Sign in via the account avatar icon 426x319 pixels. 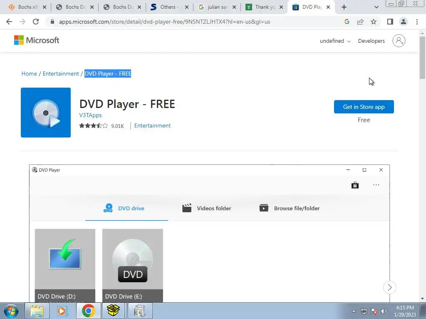[399, 41]
